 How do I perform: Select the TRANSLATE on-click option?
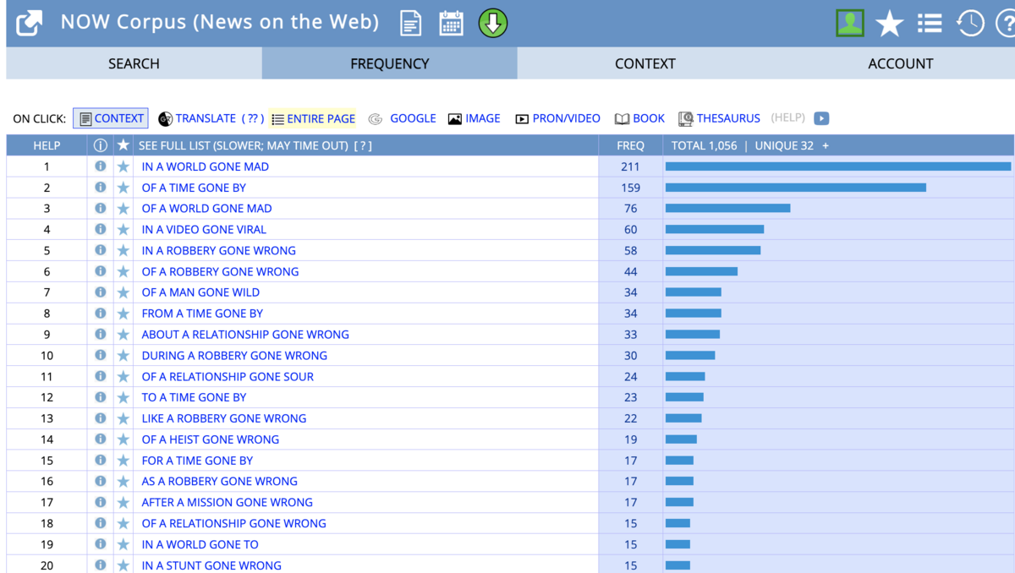pyautogui.click(x=197, y=118)
